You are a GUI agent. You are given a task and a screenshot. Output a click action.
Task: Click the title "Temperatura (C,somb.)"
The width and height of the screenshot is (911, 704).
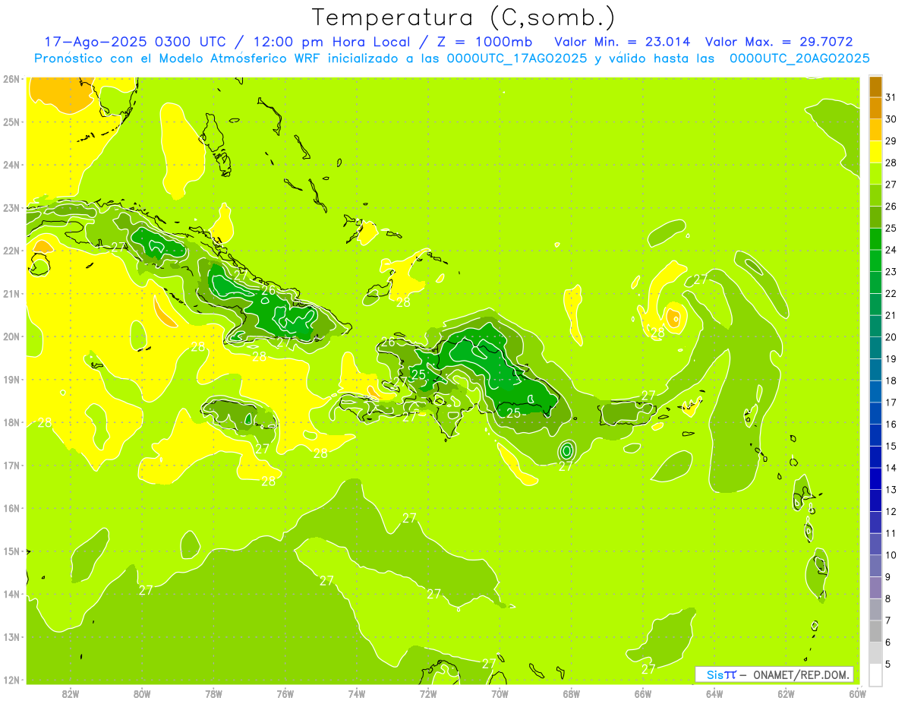click(464, 17)
